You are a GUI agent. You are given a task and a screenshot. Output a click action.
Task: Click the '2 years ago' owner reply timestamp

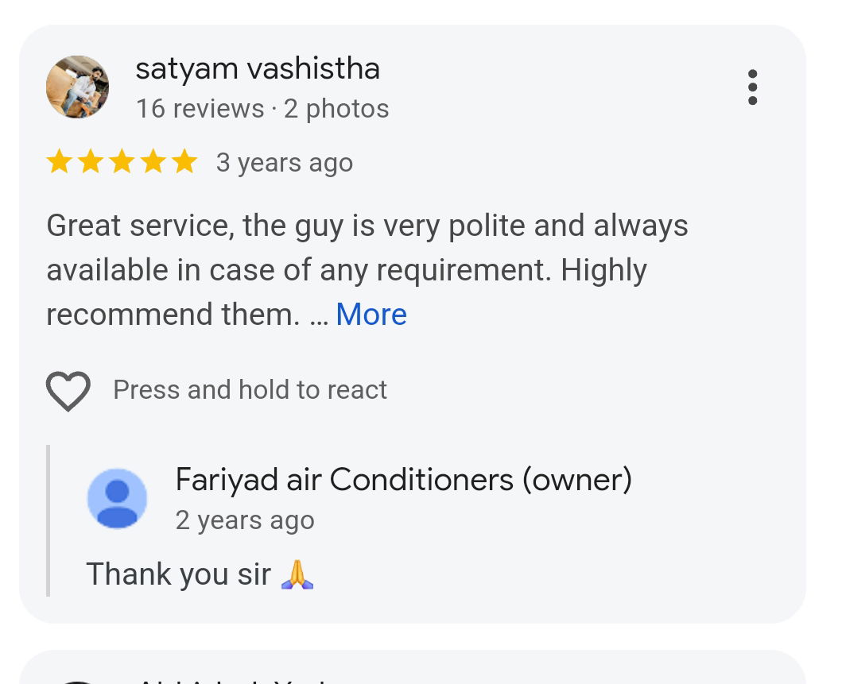pos(245,520)
